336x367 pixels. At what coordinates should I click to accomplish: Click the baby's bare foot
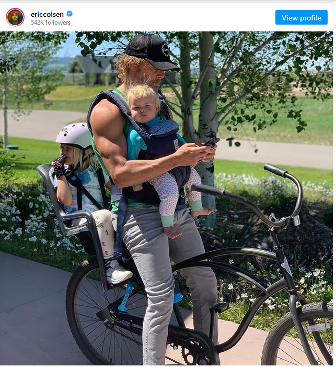pyautogui.click(x=172, y=232)
